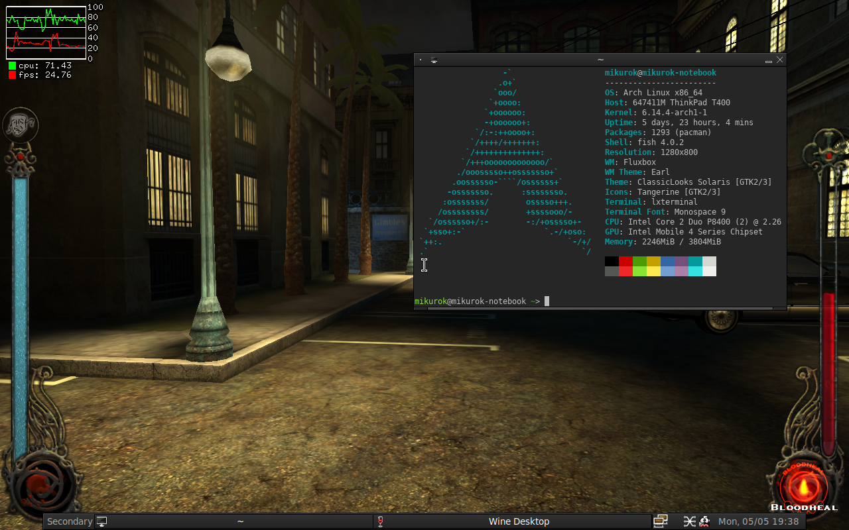Click the red health bar on right HUD
849x530 pixels.
[x=828, y=374]
